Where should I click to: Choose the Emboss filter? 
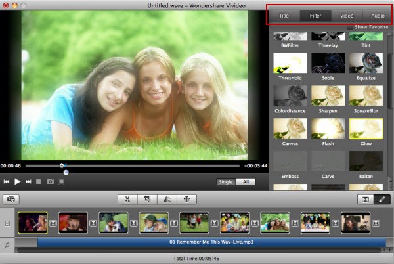point(290,161)
